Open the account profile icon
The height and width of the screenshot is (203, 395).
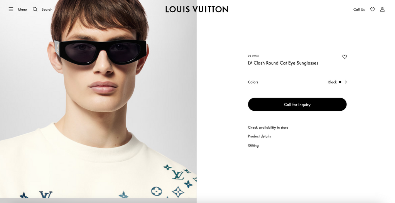click(x=382, y=9)
